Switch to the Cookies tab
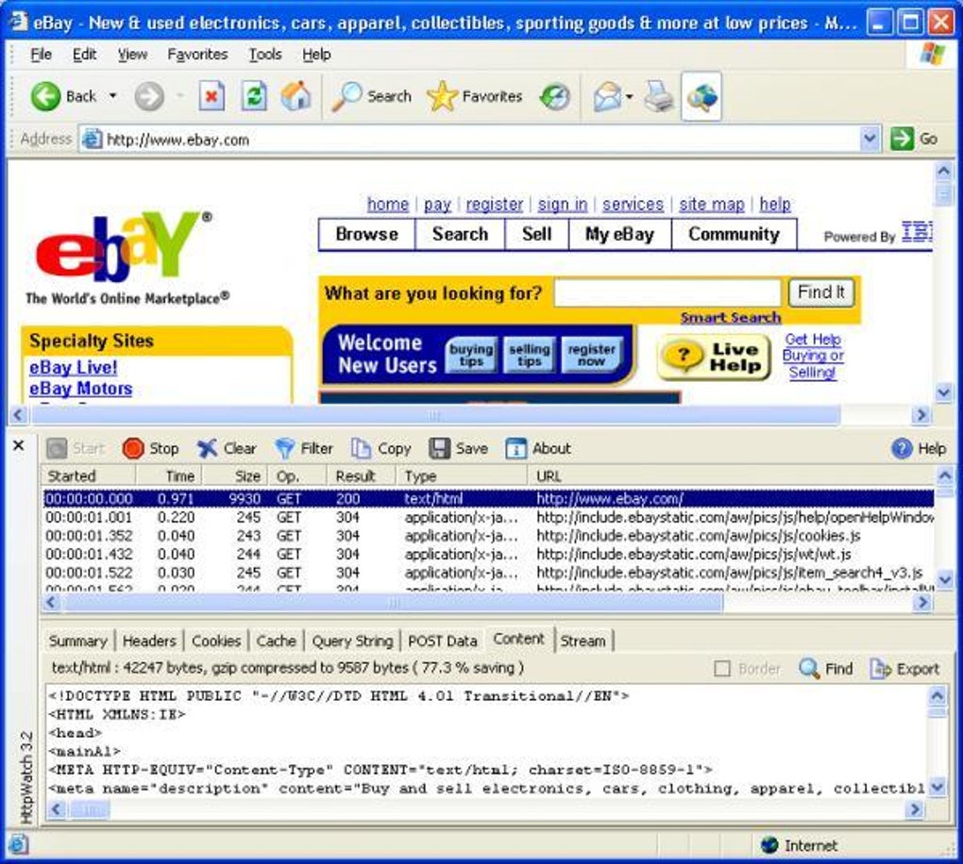 pyautogui.click(x=216, y=641)
